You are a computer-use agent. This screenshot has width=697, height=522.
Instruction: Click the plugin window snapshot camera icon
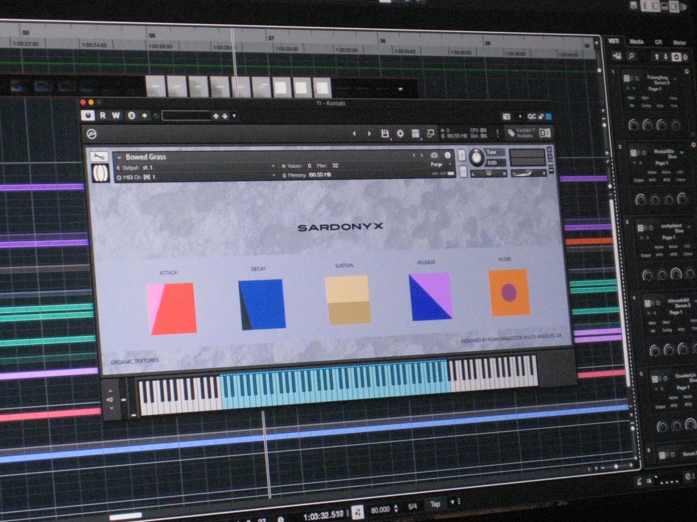coord(506,117)
